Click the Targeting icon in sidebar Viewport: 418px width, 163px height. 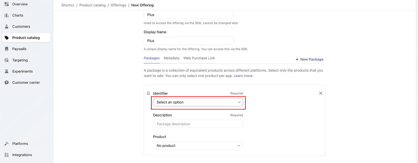pyautogui.click(x=7, y=60)
